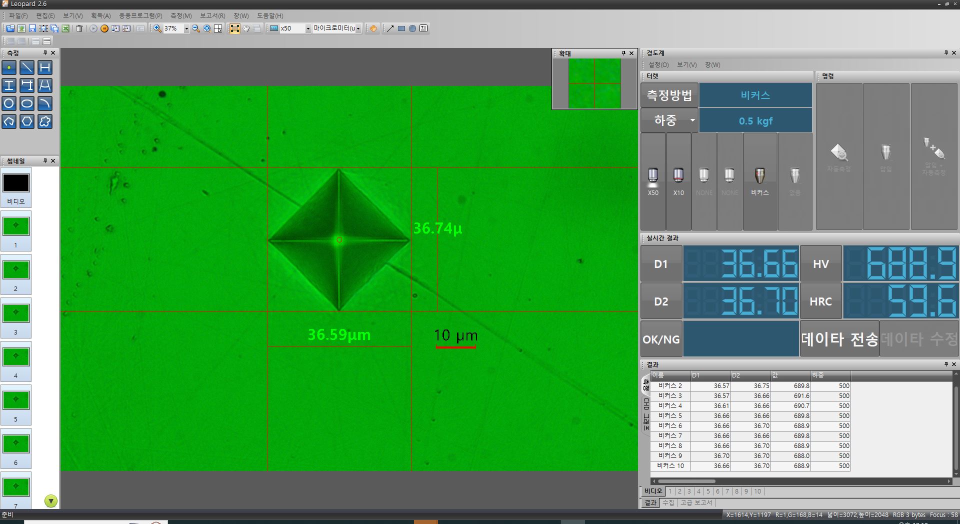Click the orange pause video icon
Screen dimensions: 960x524
click(104, 28)
